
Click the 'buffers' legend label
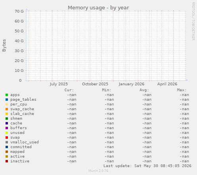point(19,128)
